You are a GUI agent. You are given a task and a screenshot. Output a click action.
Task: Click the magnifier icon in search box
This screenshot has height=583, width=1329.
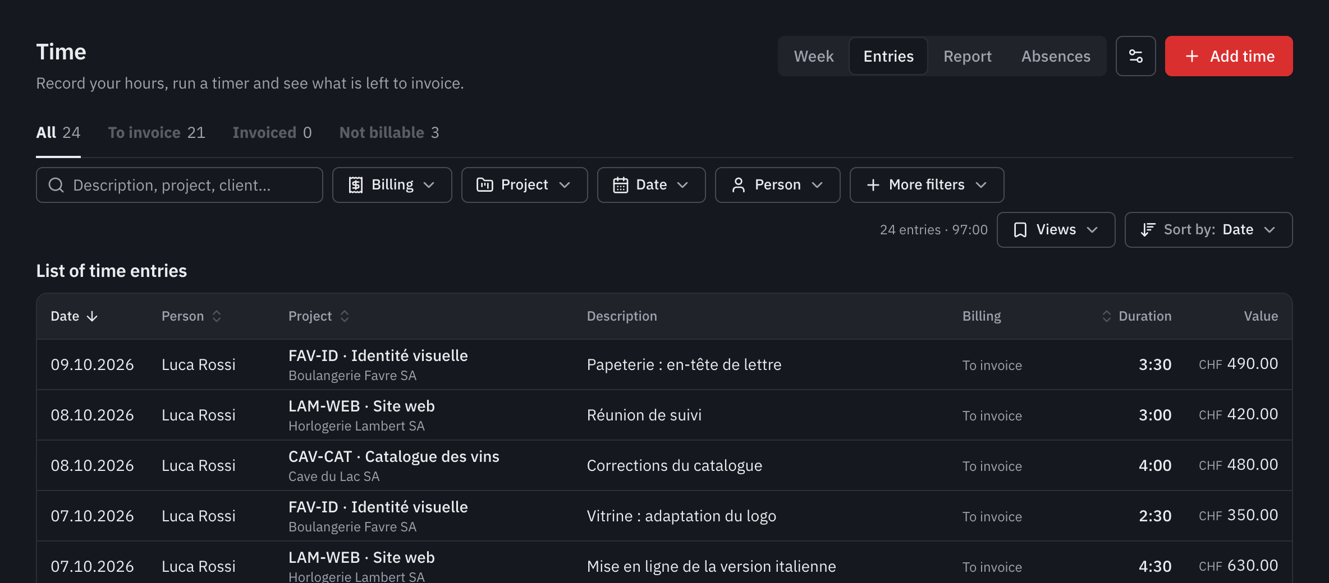click(x=56, y=185)
